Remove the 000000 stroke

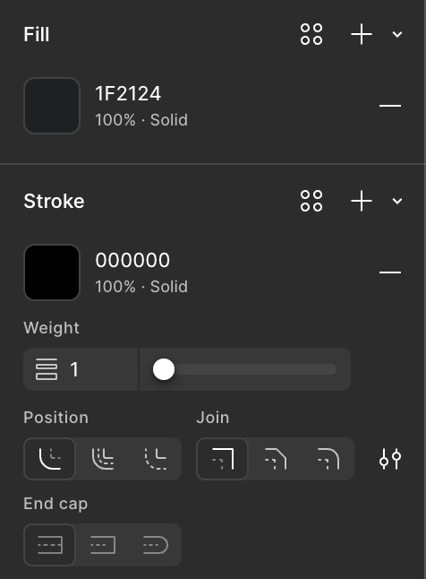pyautogui.click(x=390, y=272)
